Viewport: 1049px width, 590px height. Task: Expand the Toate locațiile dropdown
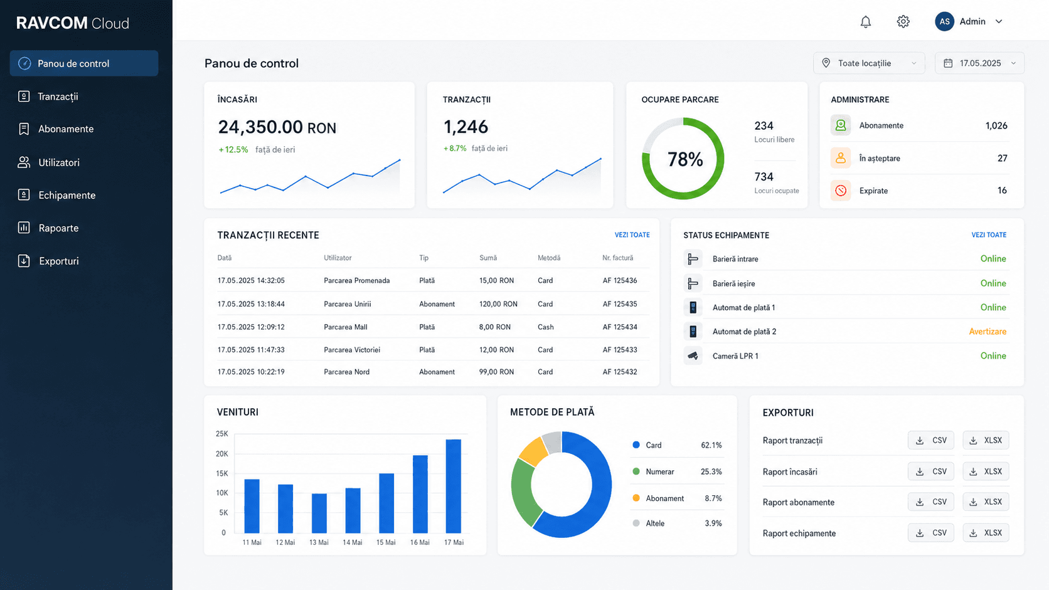point(869,63)
